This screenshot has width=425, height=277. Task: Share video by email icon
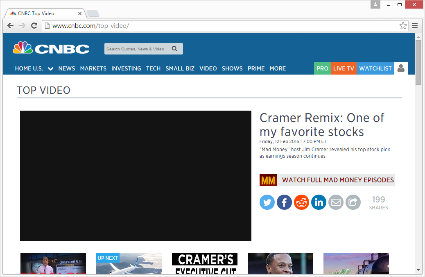coord(336,202)
